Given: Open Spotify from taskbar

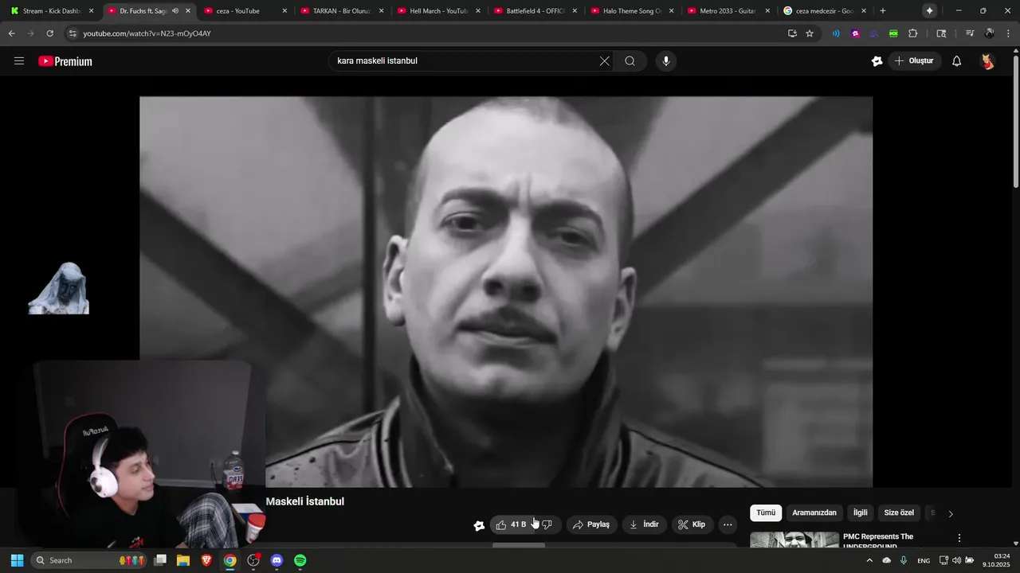Looking at the screenshot, I should [300, 560].
